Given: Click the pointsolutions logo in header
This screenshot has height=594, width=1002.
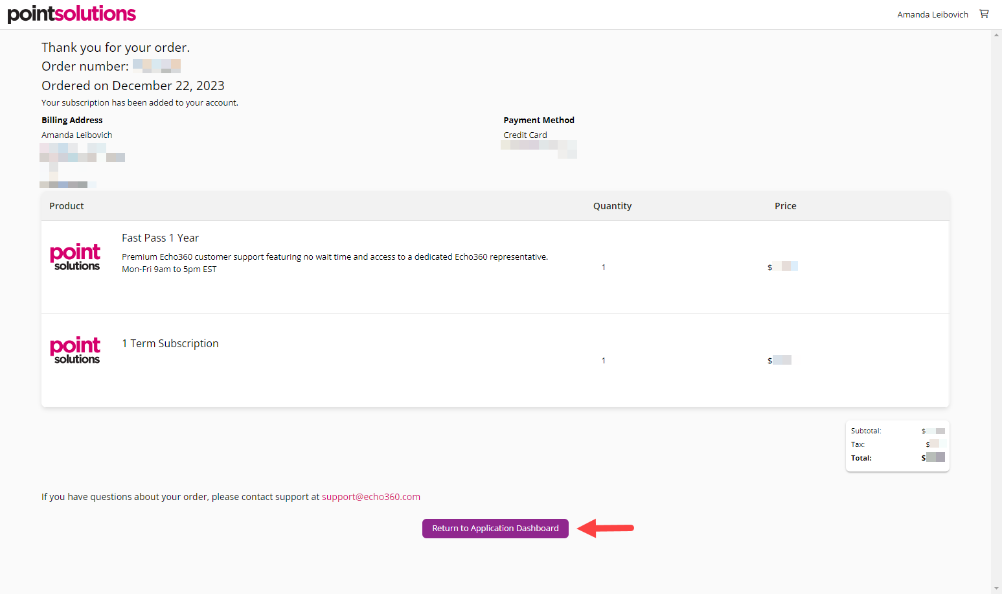Looking at the screenshot, I should coord(71,14).
